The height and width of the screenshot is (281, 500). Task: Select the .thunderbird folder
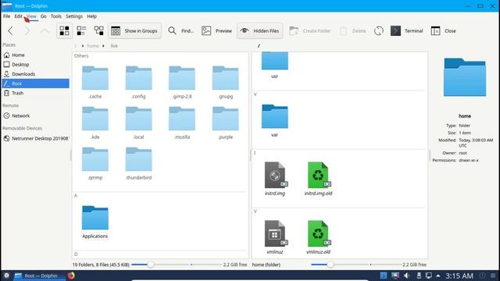(138, 163)
